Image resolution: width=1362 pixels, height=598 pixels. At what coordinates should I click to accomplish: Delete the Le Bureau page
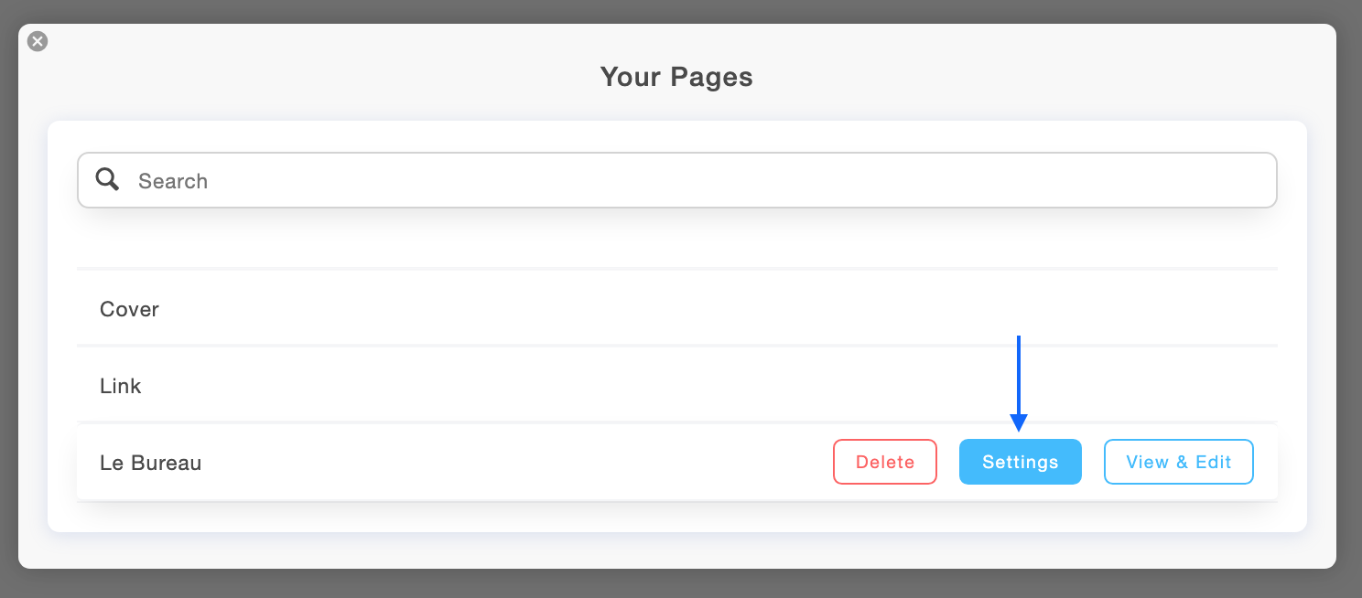(x=884, y=462)
